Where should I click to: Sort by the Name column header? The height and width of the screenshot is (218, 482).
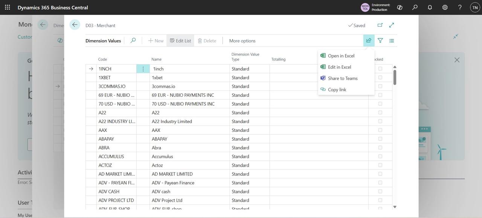156,59
